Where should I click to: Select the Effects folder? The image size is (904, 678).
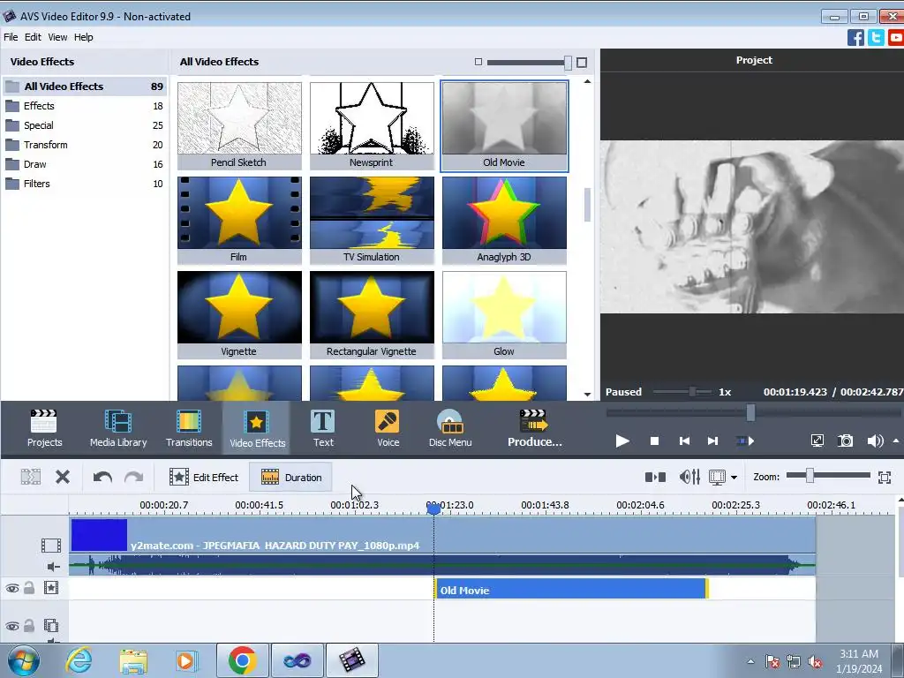click(85, 106)
